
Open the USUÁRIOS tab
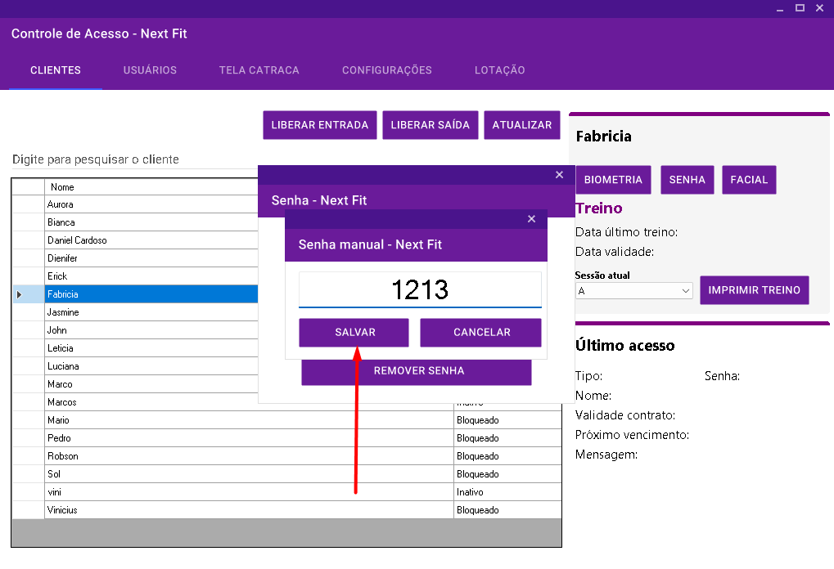[x=150, y=70]
